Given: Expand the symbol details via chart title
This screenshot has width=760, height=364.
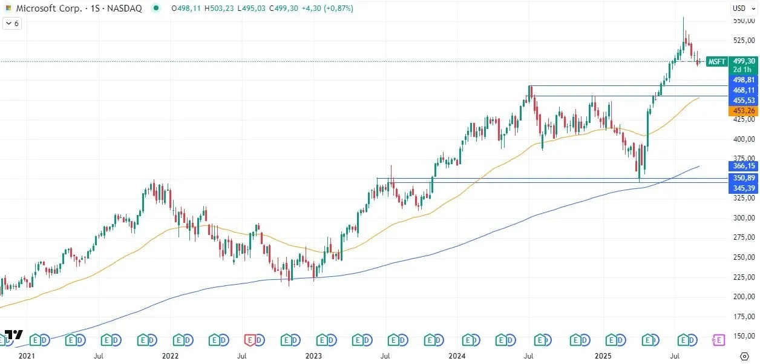Looking at the screenshot, I should tap(48, 8).
